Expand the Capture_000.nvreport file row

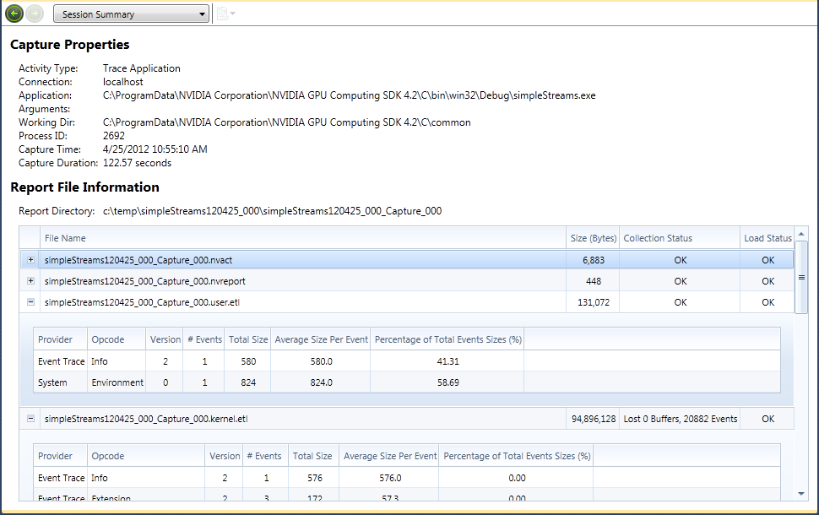[30, 280]
